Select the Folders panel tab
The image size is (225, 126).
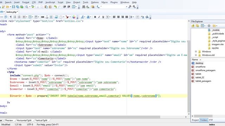coord(204,120)
